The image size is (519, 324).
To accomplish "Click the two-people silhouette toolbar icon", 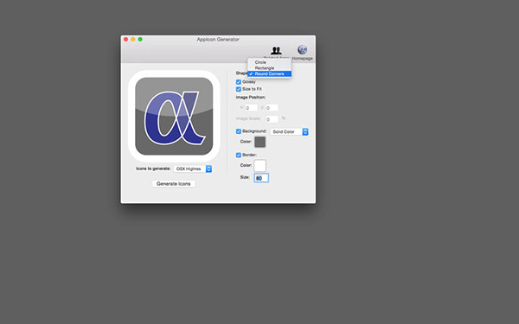I will click(276, 50).
